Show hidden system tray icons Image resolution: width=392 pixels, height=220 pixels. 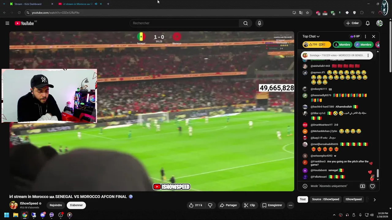click(334, 215)
